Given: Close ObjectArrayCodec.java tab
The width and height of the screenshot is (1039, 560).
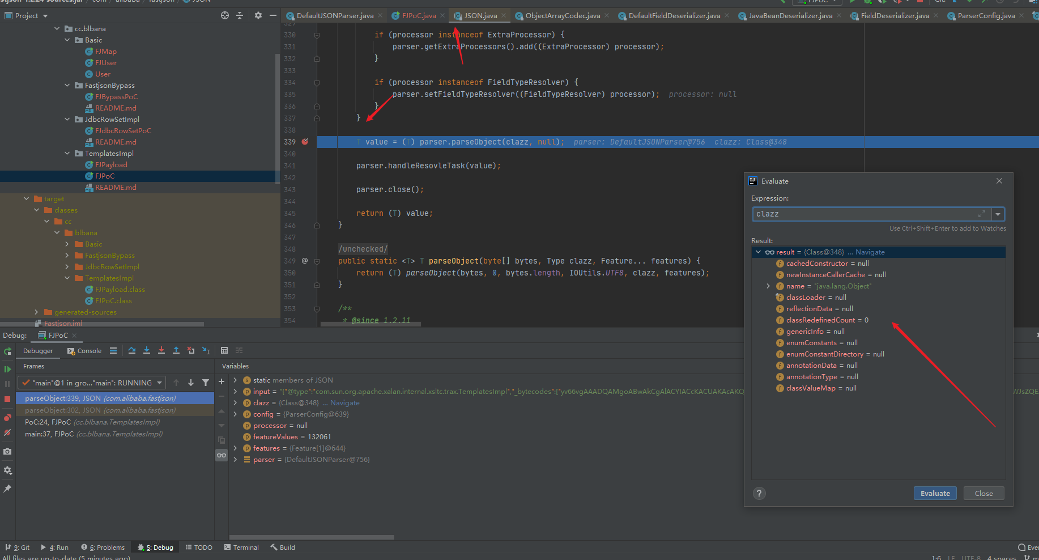Looking at the screenshot, I should click(x=607, y=15).
